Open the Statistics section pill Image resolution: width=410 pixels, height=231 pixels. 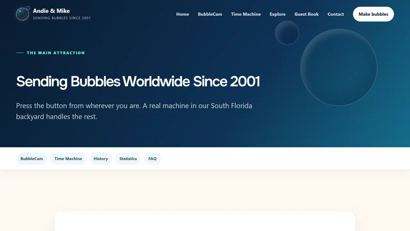point(128,158)
